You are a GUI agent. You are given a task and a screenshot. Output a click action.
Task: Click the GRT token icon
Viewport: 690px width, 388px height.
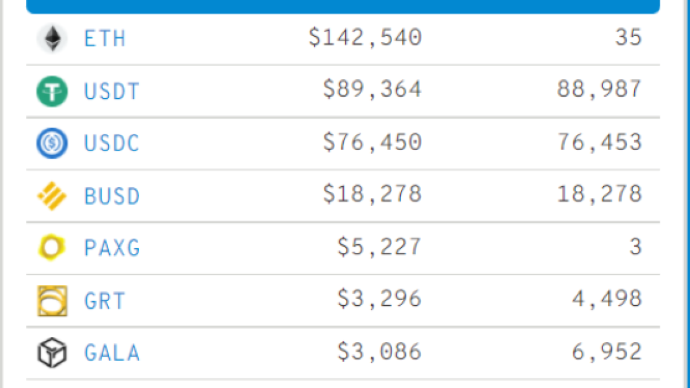point(52,301)
